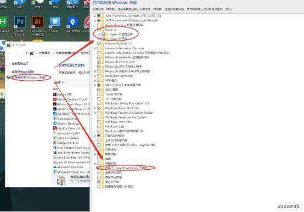
Task: Click the Adobe Flash Player program icon
Action: 55,104
